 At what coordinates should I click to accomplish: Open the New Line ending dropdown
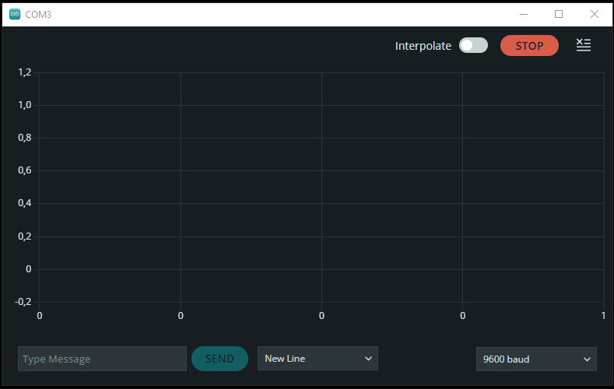(318, 359)
